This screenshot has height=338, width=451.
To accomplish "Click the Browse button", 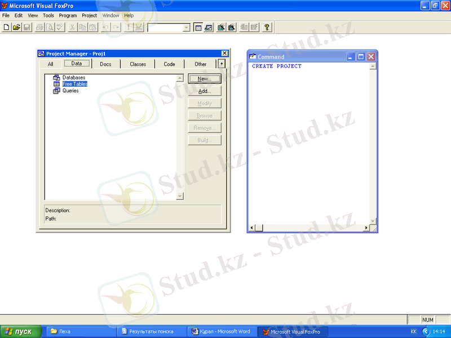I will (x=205, y=116).
